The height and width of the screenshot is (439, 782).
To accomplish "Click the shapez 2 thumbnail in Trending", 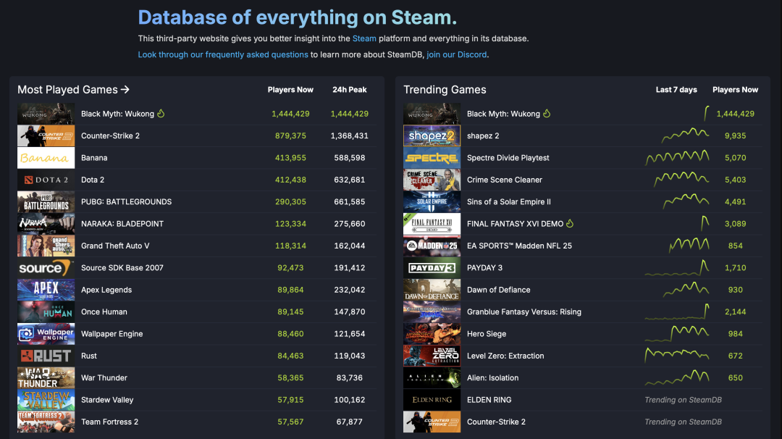I will pos(432,135).
